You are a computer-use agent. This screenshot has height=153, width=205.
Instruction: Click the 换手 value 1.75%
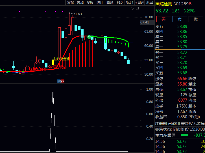(x=182, y=106)
